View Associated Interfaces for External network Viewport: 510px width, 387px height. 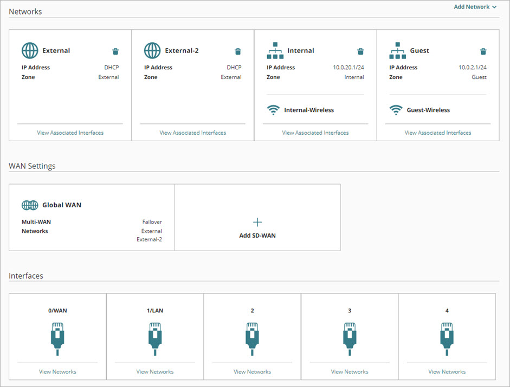[x=70, y=133]
